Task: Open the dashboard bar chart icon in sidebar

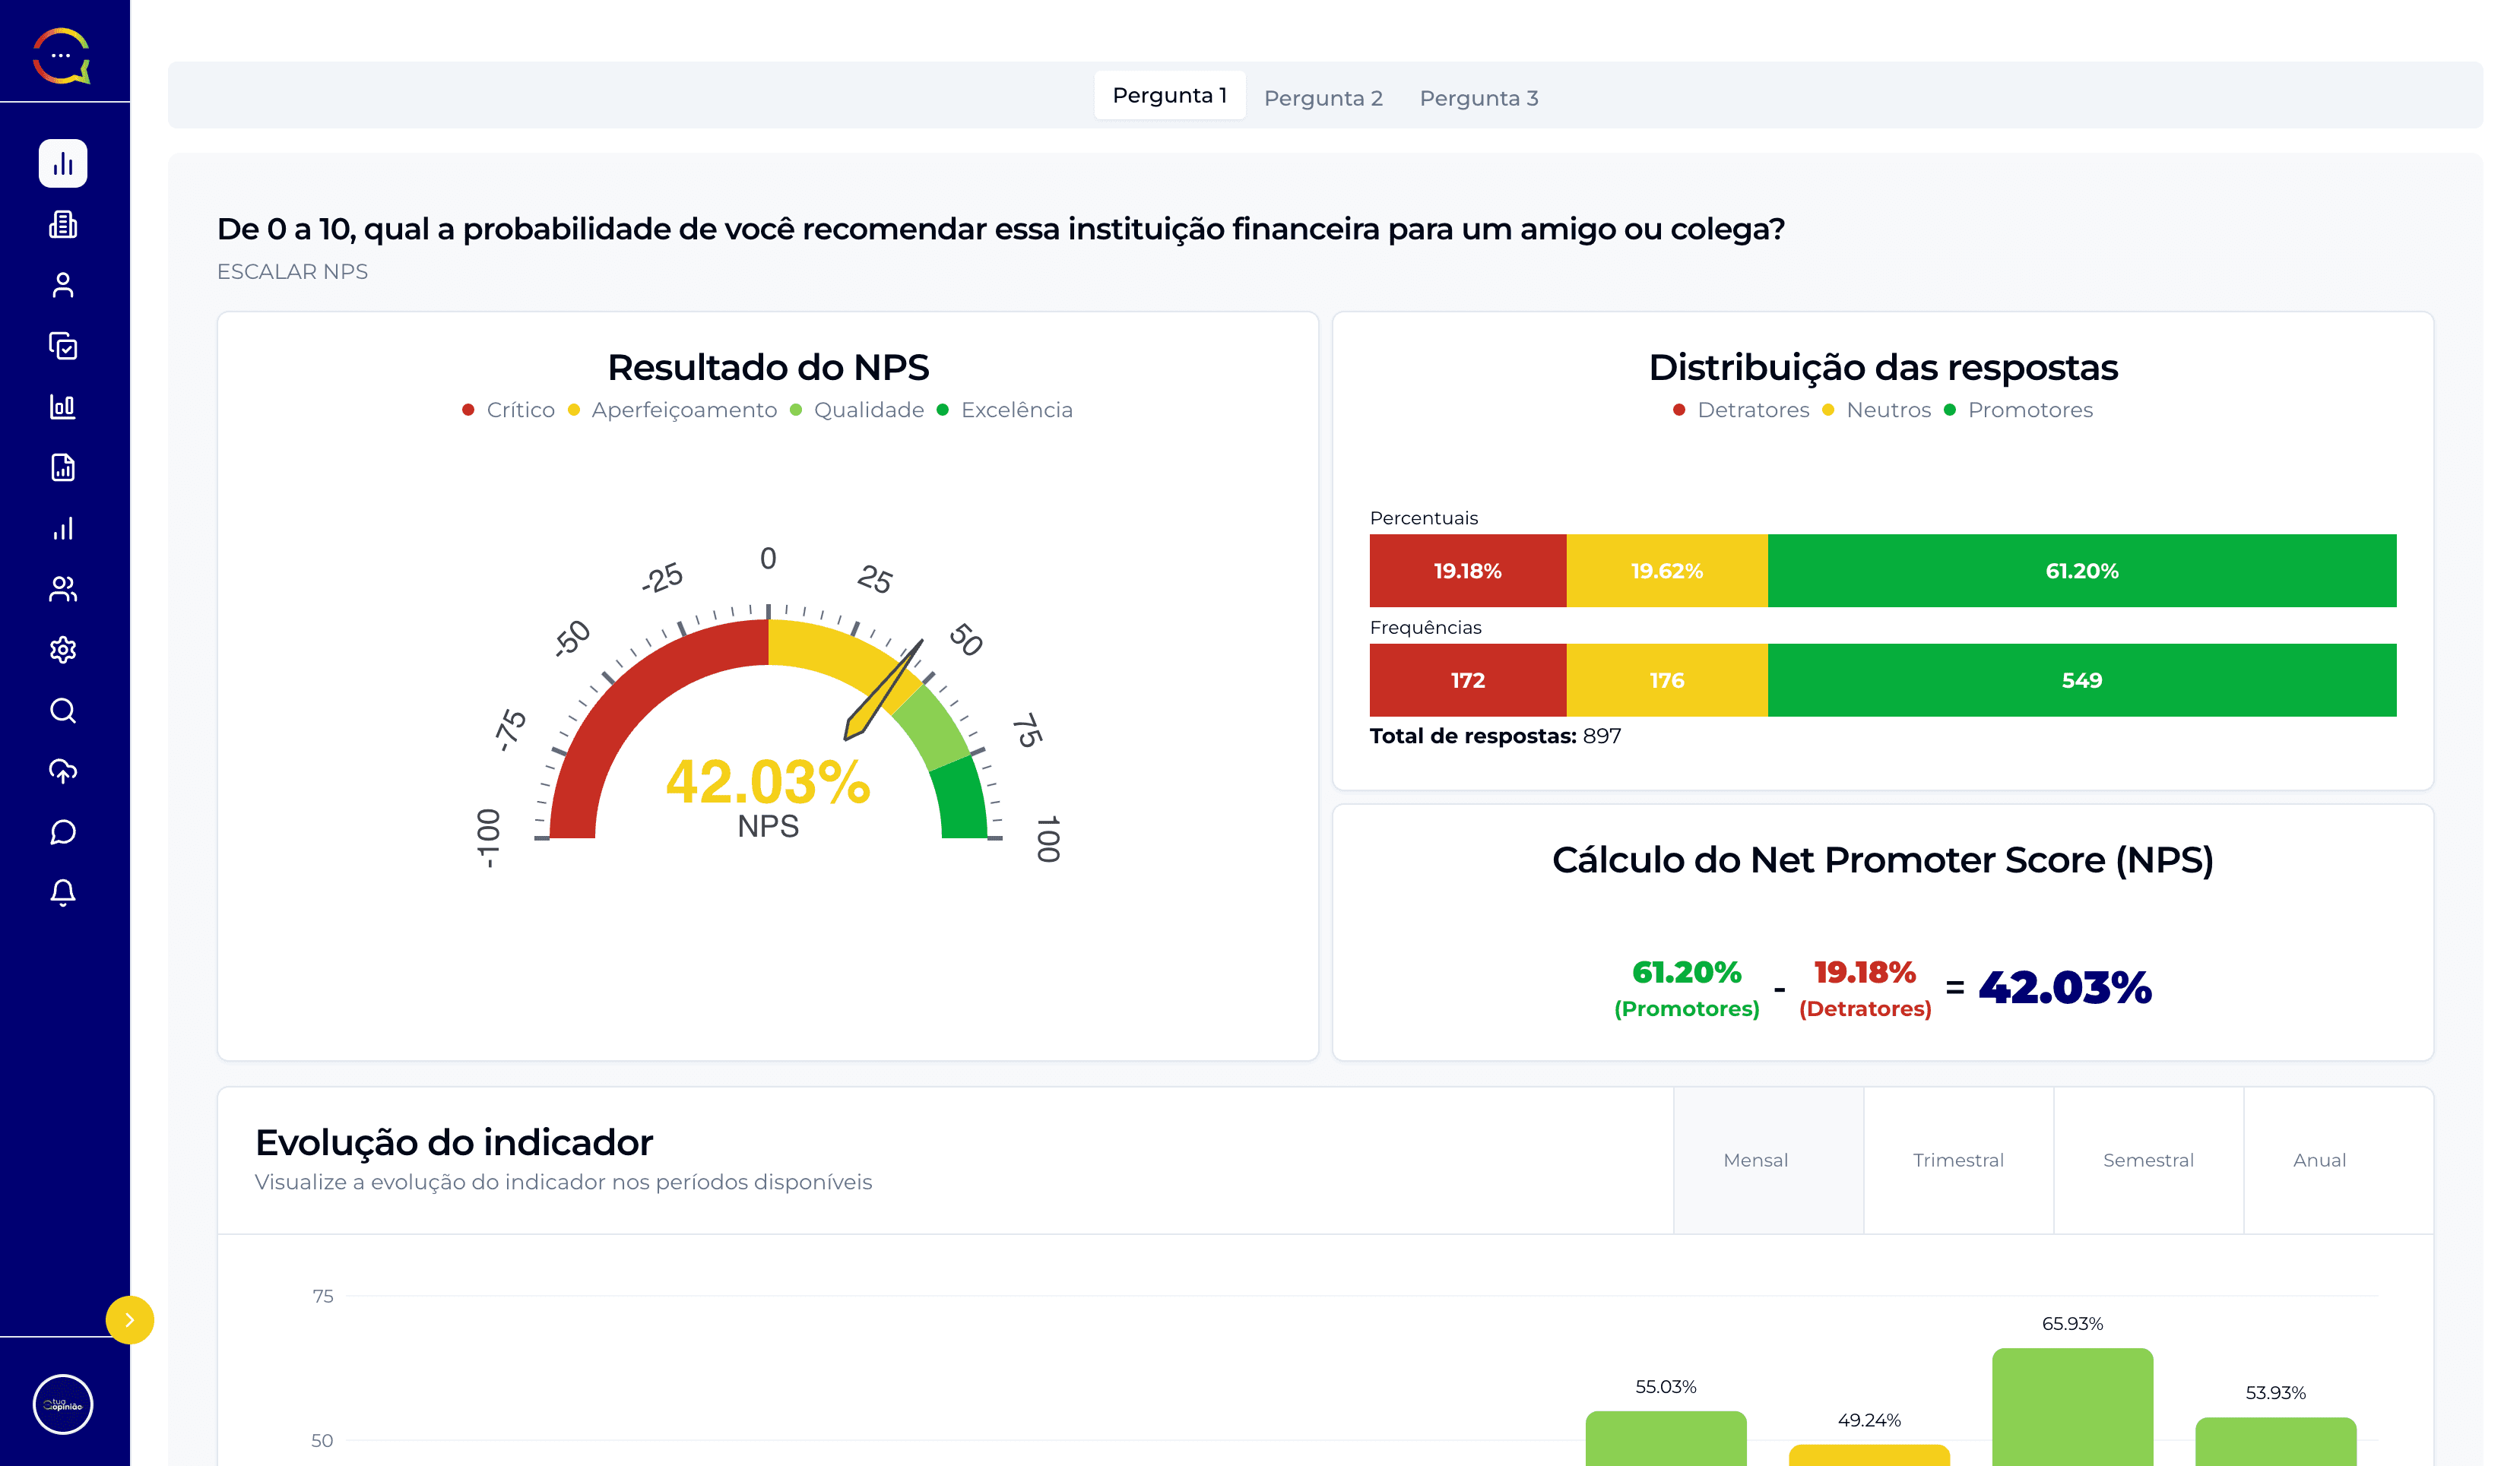Action: [x=63, y=164]
